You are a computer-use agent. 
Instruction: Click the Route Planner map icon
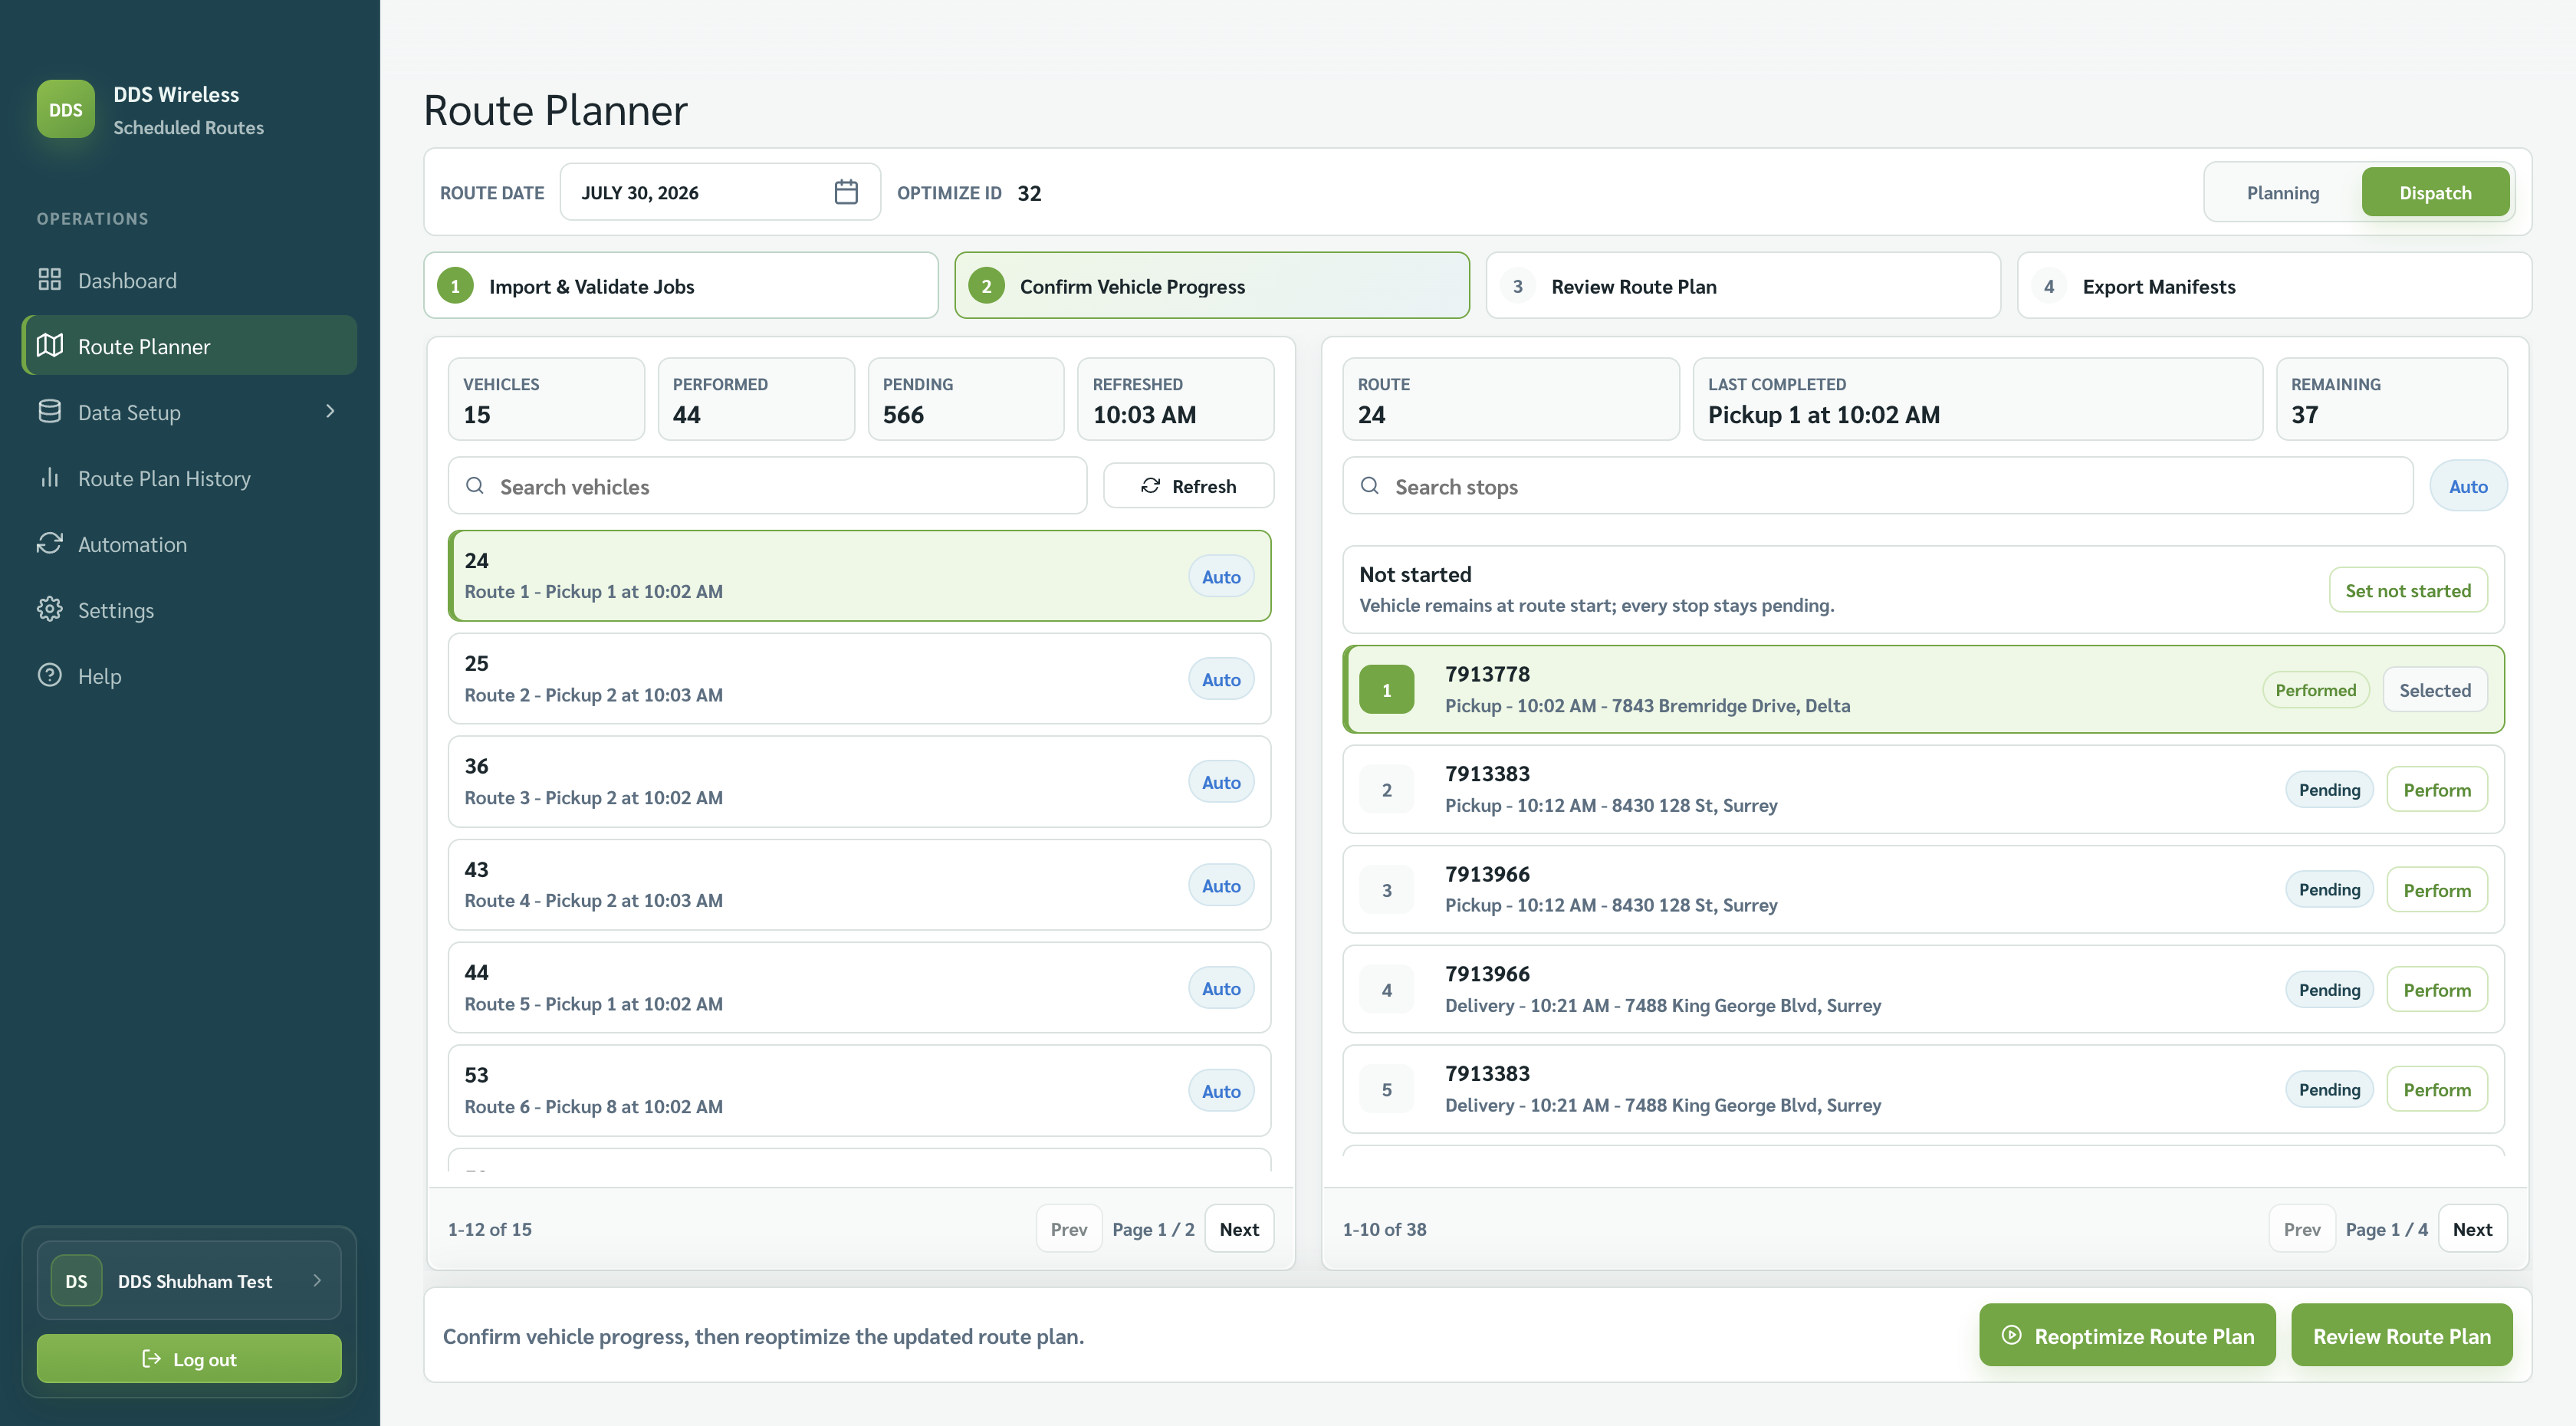50,346
